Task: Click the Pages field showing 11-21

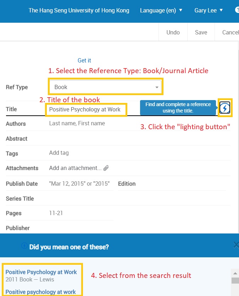Action: pyautogui.click(x=81, y=213)
